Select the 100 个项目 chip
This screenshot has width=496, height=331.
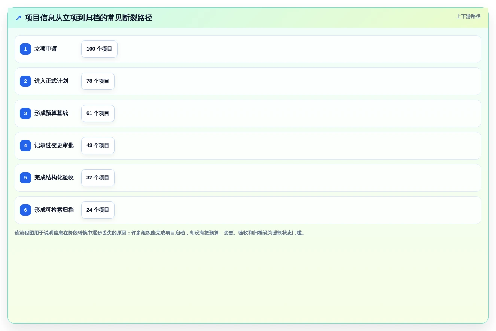pos(99,49)
